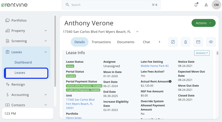Click the Actual Rent Amount info icon
Viewport: 222px width, 122px height.
[170, 81]
